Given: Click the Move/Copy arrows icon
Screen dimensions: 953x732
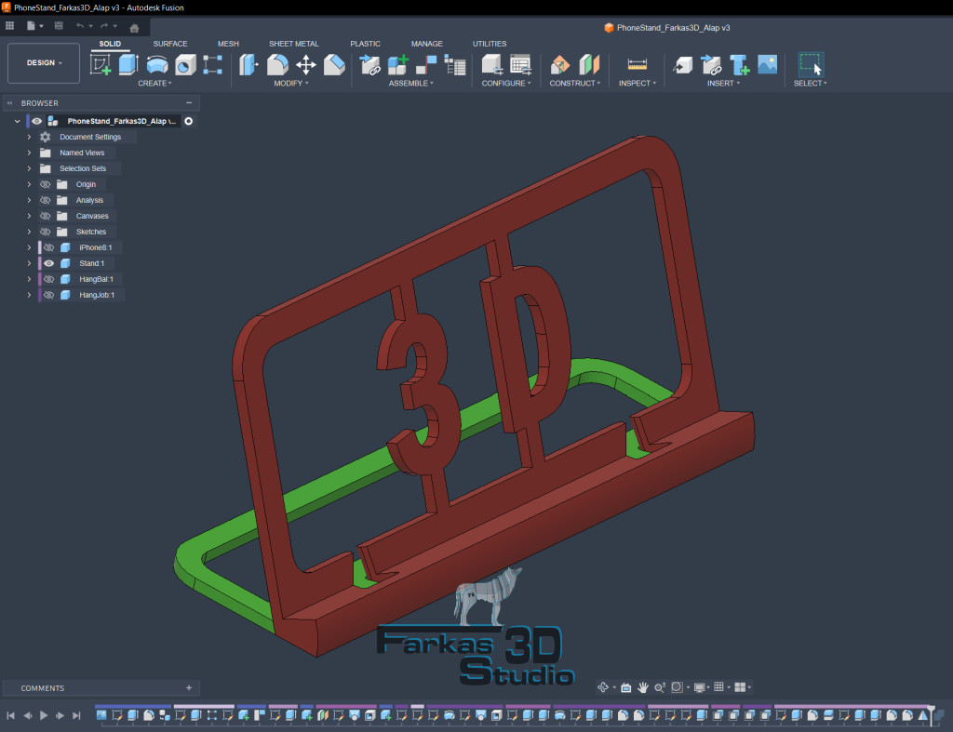Looking at the screenshot, I should point(305,64).
